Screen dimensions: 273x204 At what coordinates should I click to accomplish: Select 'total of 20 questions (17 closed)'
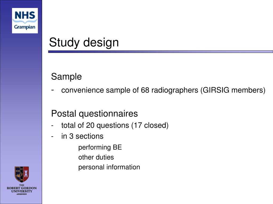(x=115, y=125)
